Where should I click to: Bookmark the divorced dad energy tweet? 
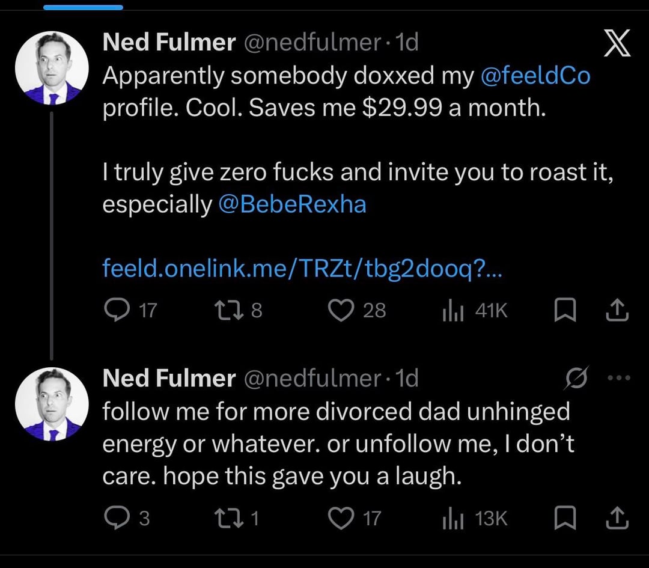(x=565, y=518)
